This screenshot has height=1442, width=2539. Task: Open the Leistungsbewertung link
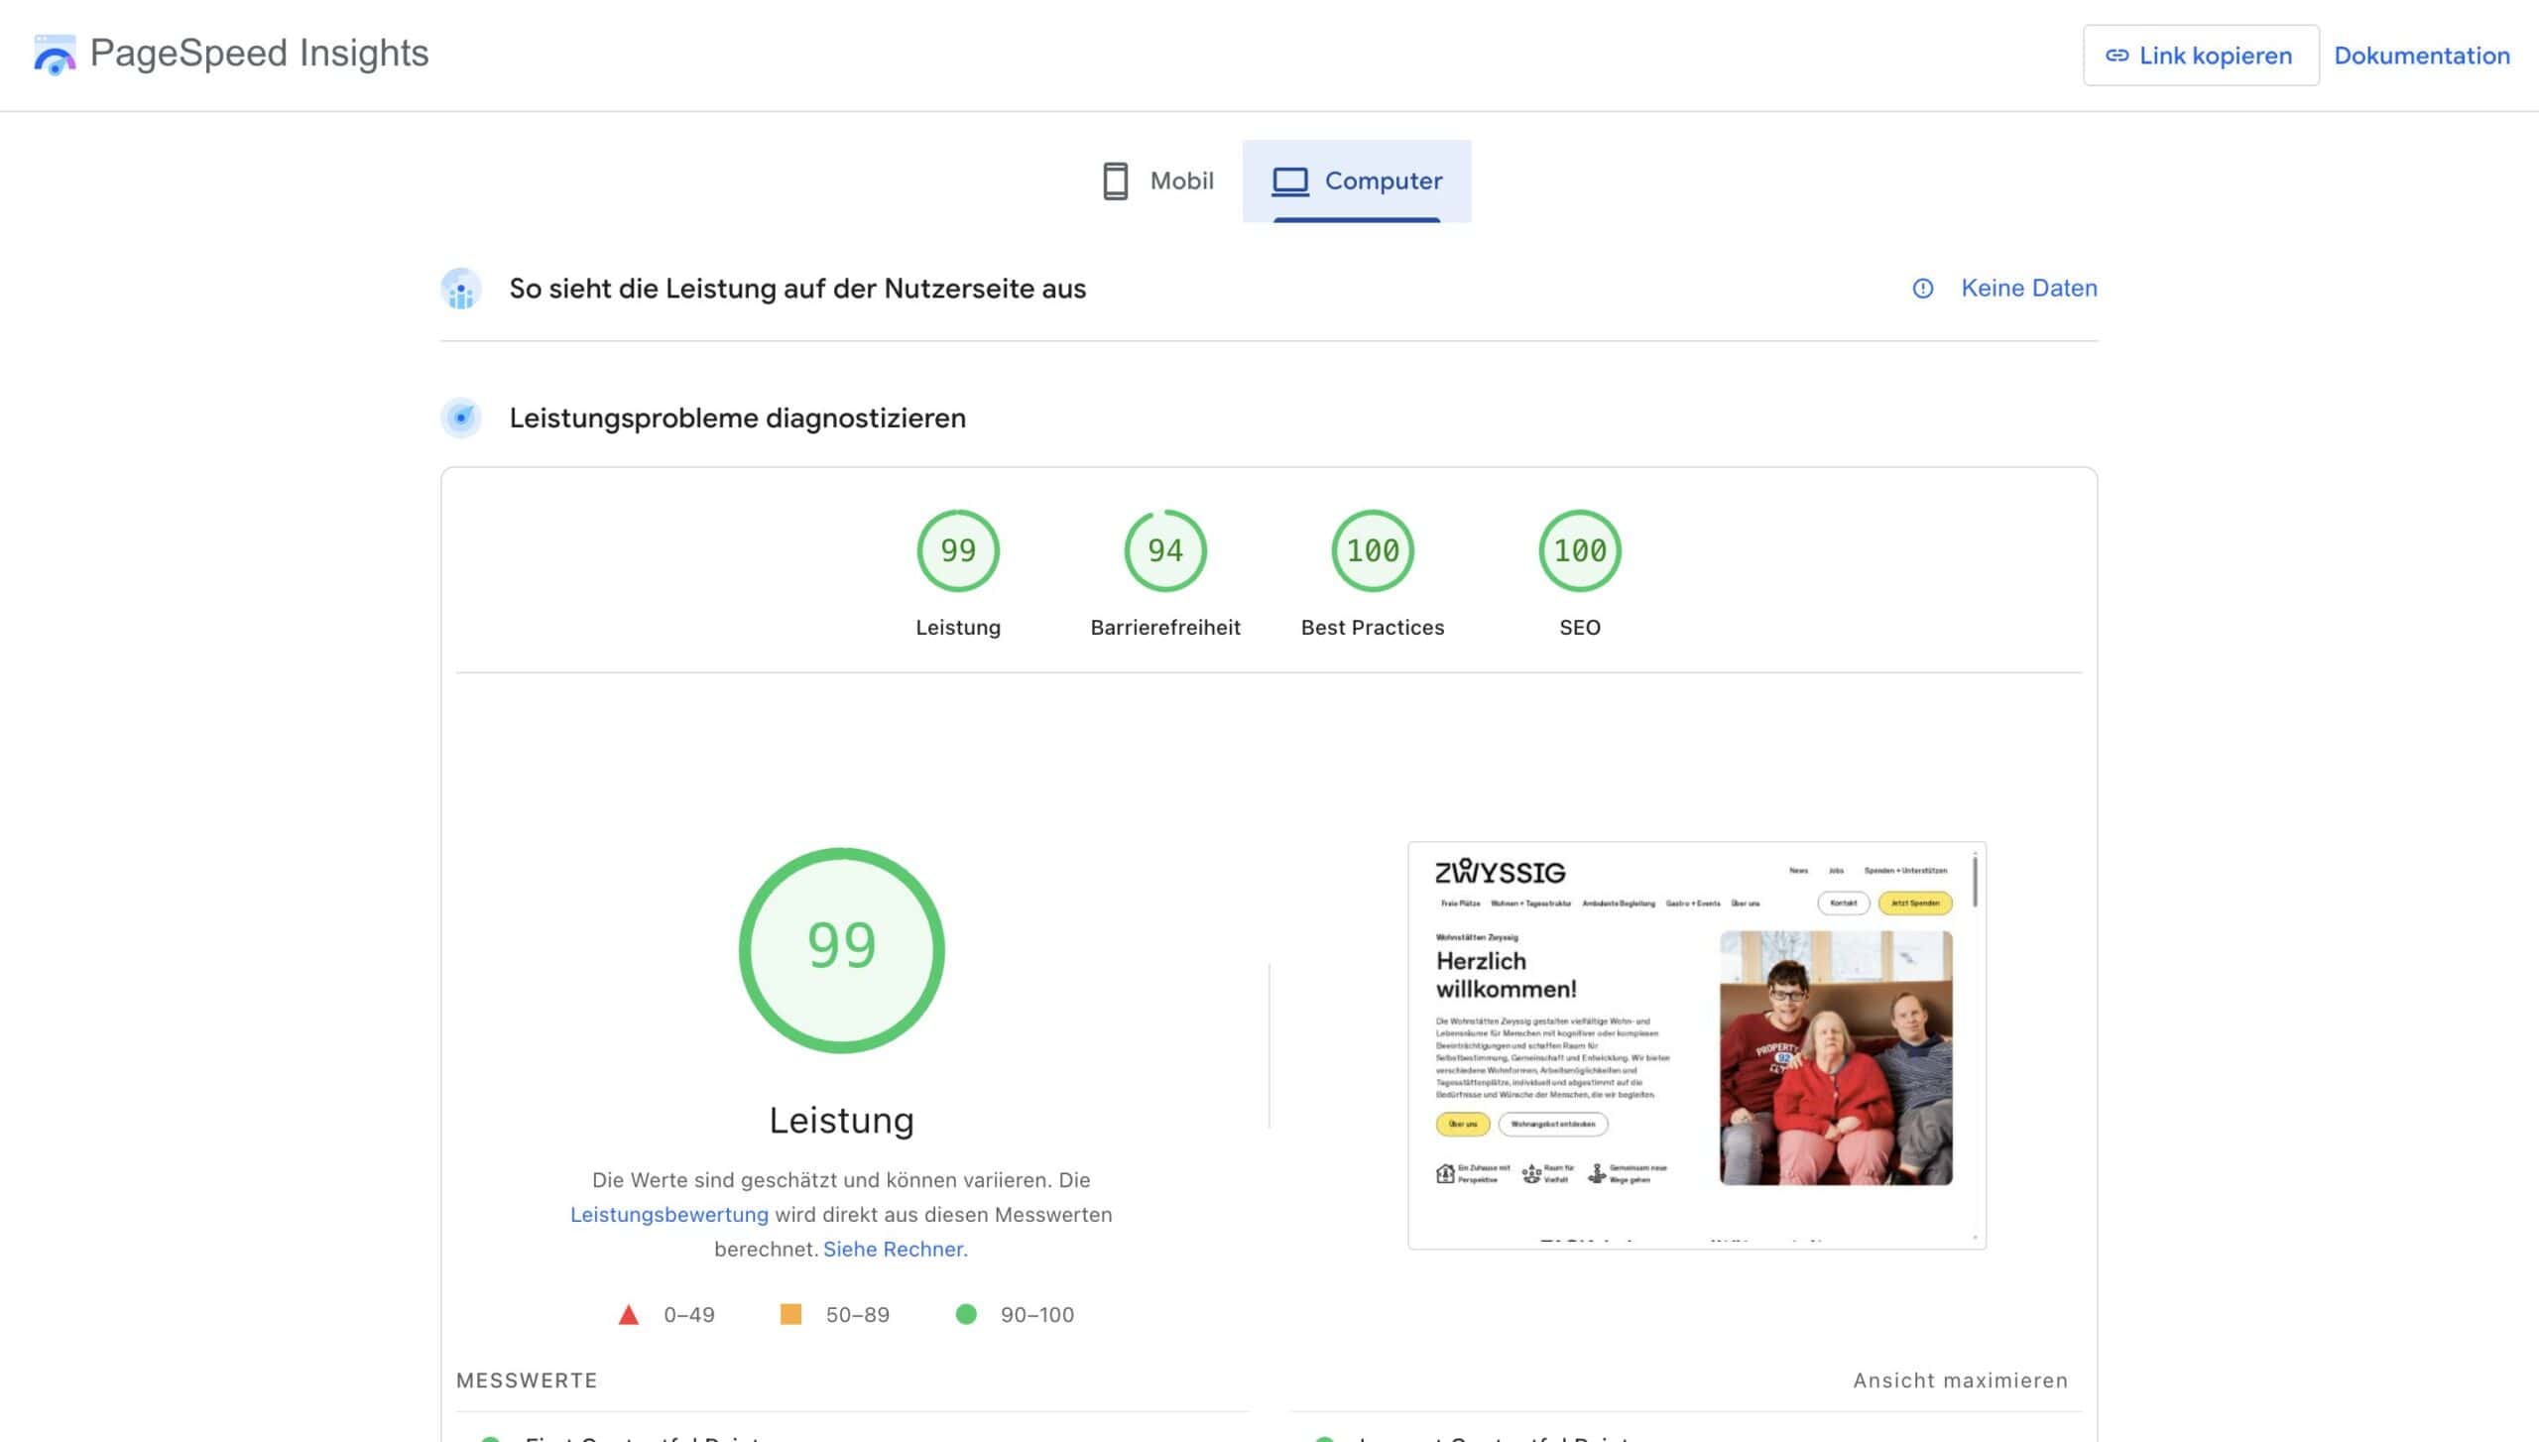tap(668, 1215)
